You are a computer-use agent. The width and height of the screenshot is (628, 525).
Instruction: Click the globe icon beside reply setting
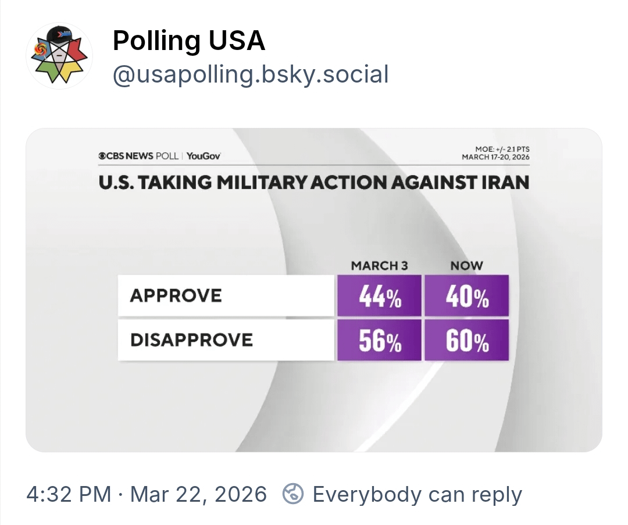point(293,494)
